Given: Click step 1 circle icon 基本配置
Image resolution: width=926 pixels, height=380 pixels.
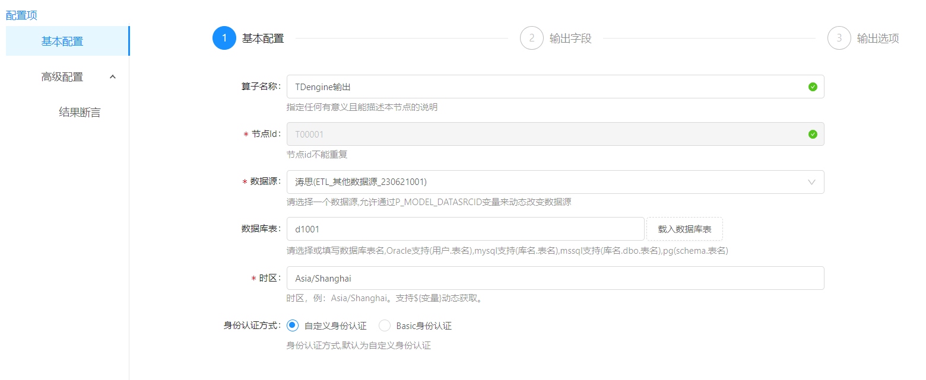Looking at the screenshot, I should pos(224,39).
